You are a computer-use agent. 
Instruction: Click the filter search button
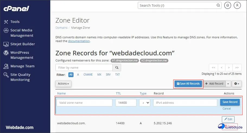(117, 68)
